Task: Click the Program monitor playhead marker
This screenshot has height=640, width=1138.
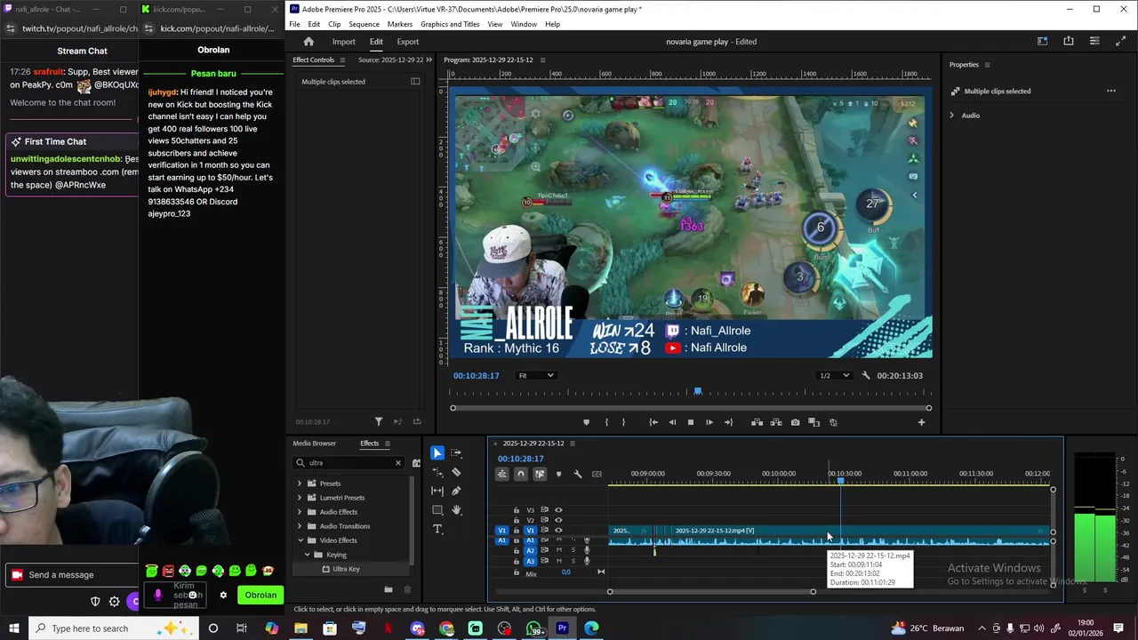Action: (698, 391)
